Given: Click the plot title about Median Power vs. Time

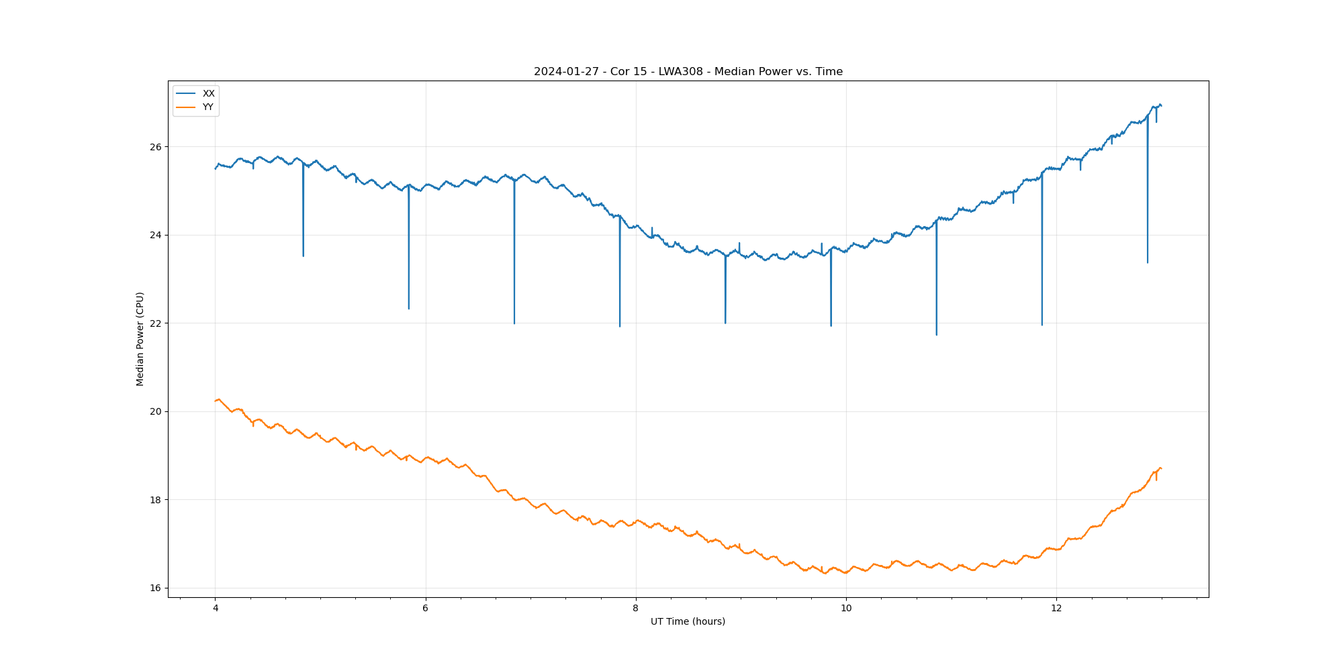Looking at the screenshot, I should click(688, 72).
